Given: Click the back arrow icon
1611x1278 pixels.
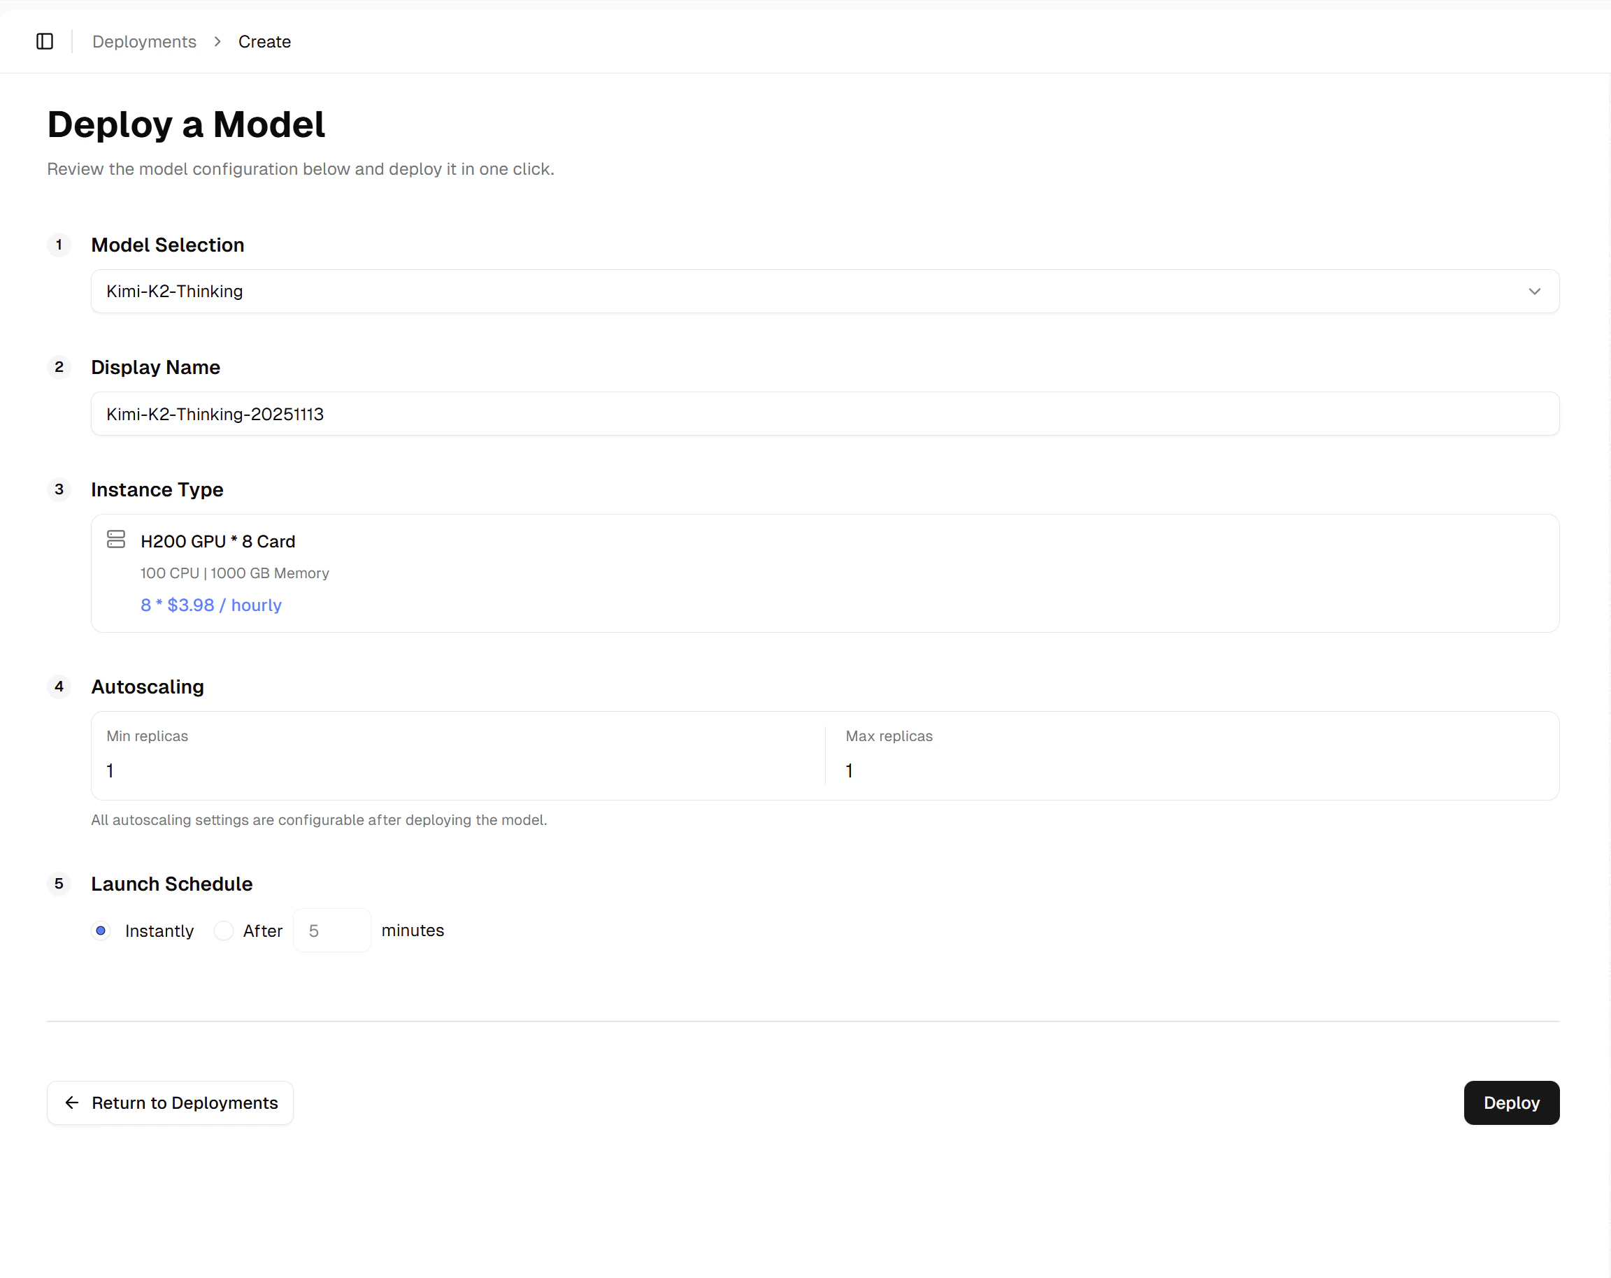Looking at the screenshot, I should click(72, 1103).
